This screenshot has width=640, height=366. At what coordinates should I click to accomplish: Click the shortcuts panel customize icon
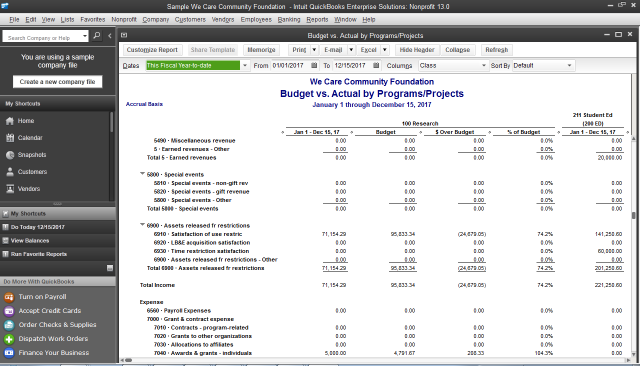pos(110,268)
